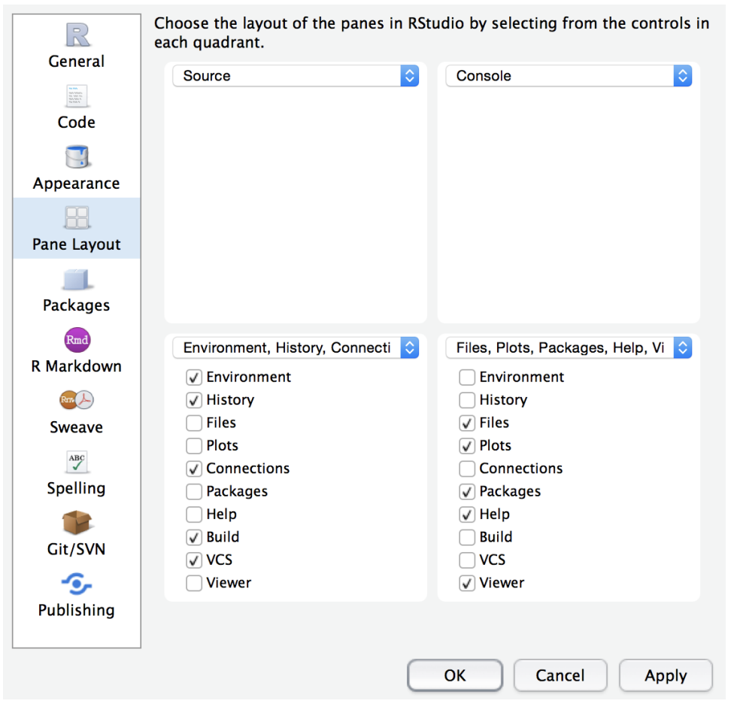Click the Packages box icon
This screenshot has height=719, width=737.
point(77,279)
